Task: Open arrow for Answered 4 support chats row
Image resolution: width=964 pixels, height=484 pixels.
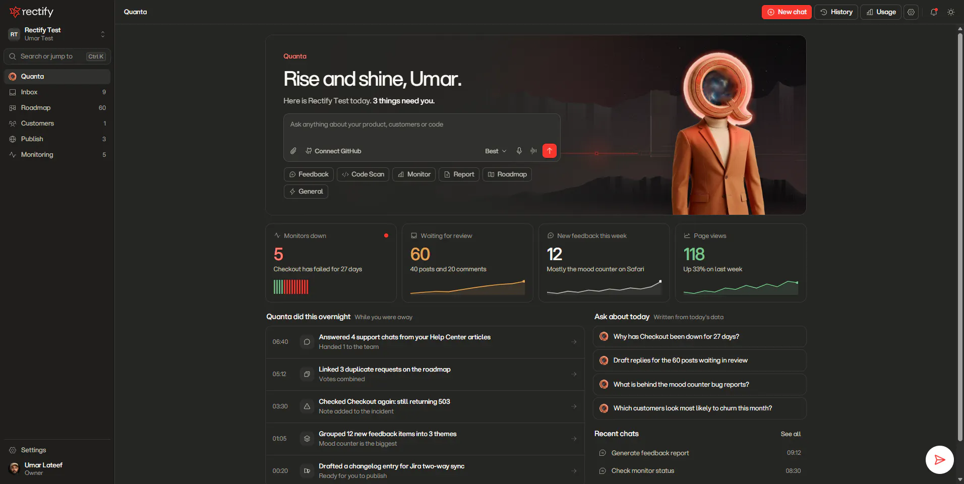Action: coord(574,342)
